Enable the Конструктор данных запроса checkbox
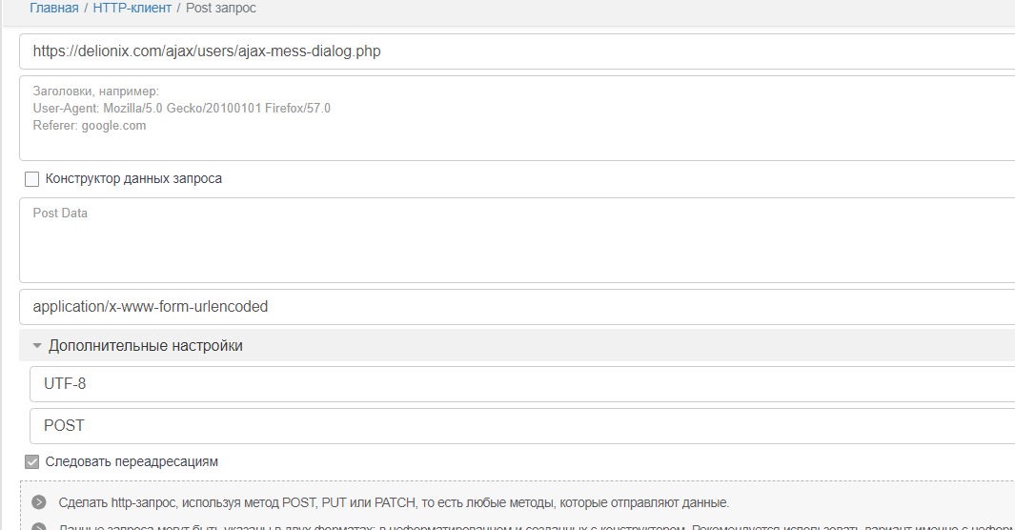 coord(32,179)
